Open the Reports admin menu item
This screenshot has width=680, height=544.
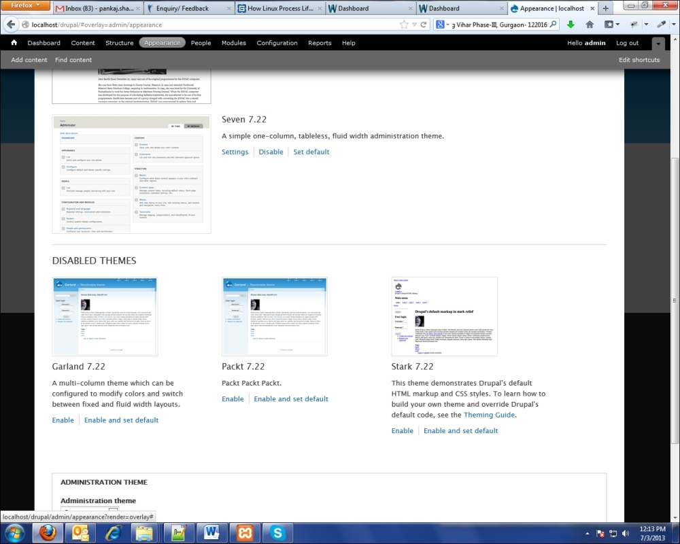pos(320,43)
